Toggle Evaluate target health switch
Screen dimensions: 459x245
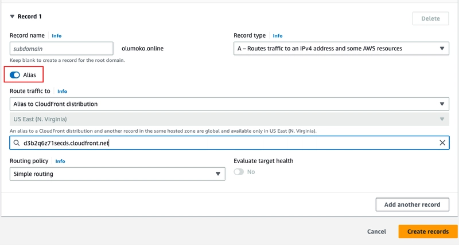pos(239,172)
